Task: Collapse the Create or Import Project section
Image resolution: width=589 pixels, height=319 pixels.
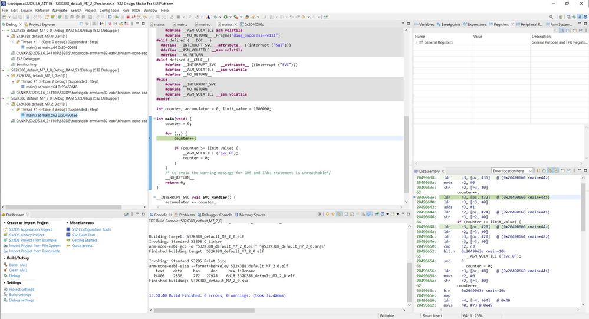Action: [4, 223]
